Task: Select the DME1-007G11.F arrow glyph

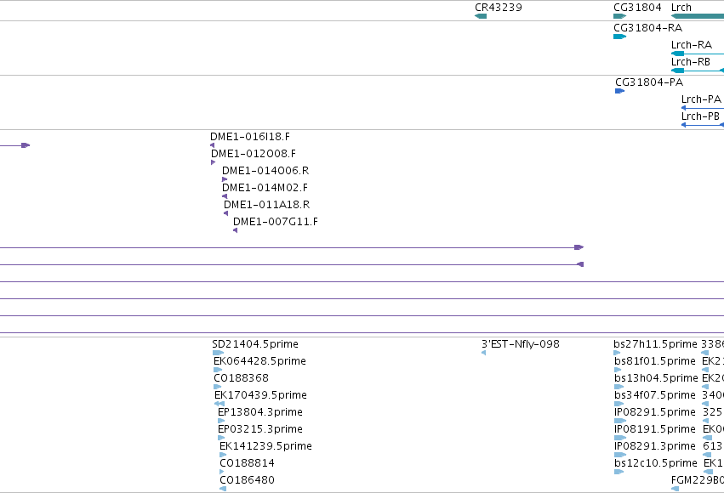Action: click(235, 230)
